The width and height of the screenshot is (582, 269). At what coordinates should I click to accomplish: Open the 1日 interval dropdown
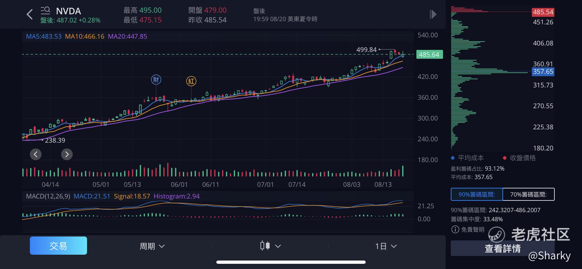point(386,246)
